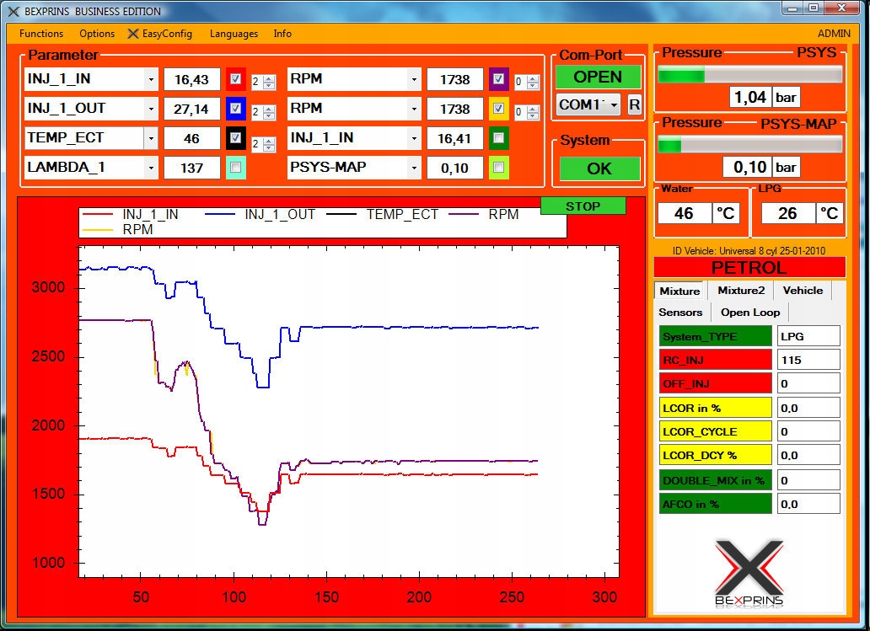Viewport: 870px width, 631px height.
Task: Expand the PSYS-MAP parameter dropdown
Action: coord(414,168)
